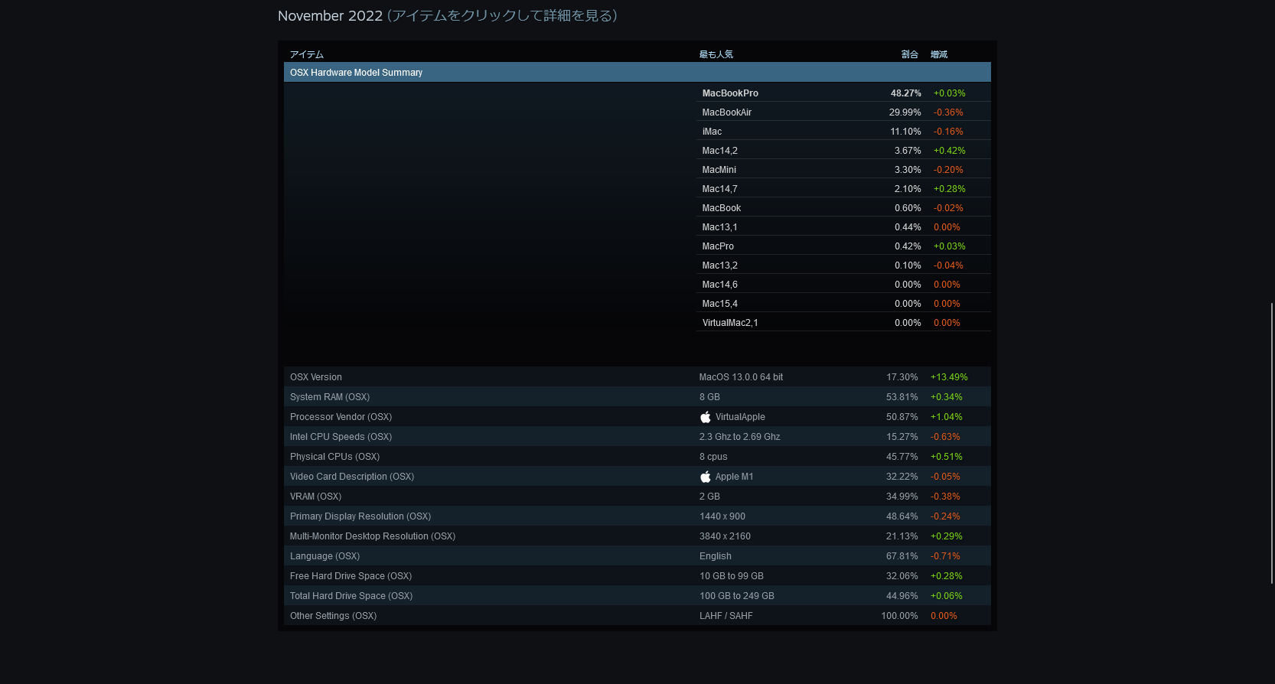Select the MacBook 0.60% model entry
The height and width of the screenshot is (684, 1275).
pyautogui.click(x=843, y=208)
